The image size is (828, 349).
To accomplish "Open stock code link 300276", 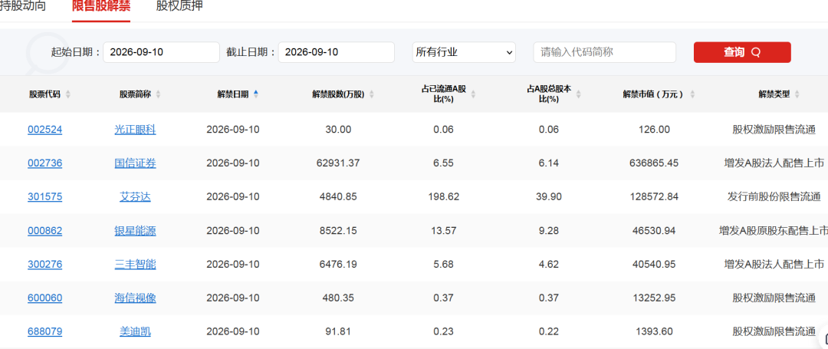I will tap(45, 265).
